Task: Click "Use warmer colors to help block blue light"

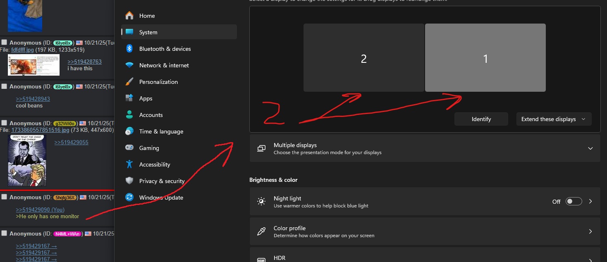Action: coord(321,206)
